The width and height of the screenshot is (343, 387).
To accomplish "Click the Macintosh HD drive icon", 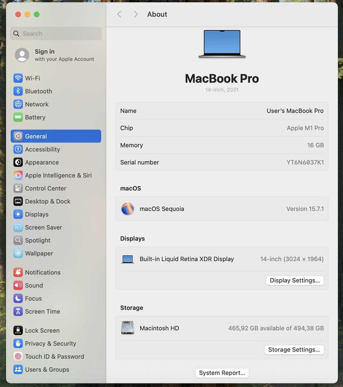I will click(x=128, y=328).
